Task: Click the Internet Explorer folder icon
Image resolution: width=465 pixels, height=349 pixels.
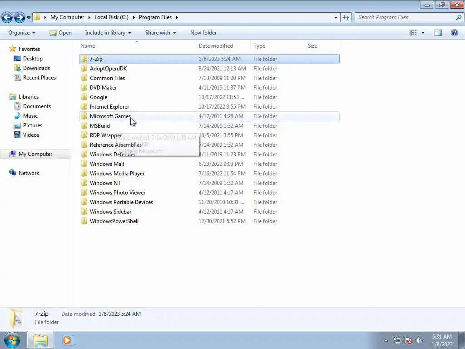Action: point(84,106)
